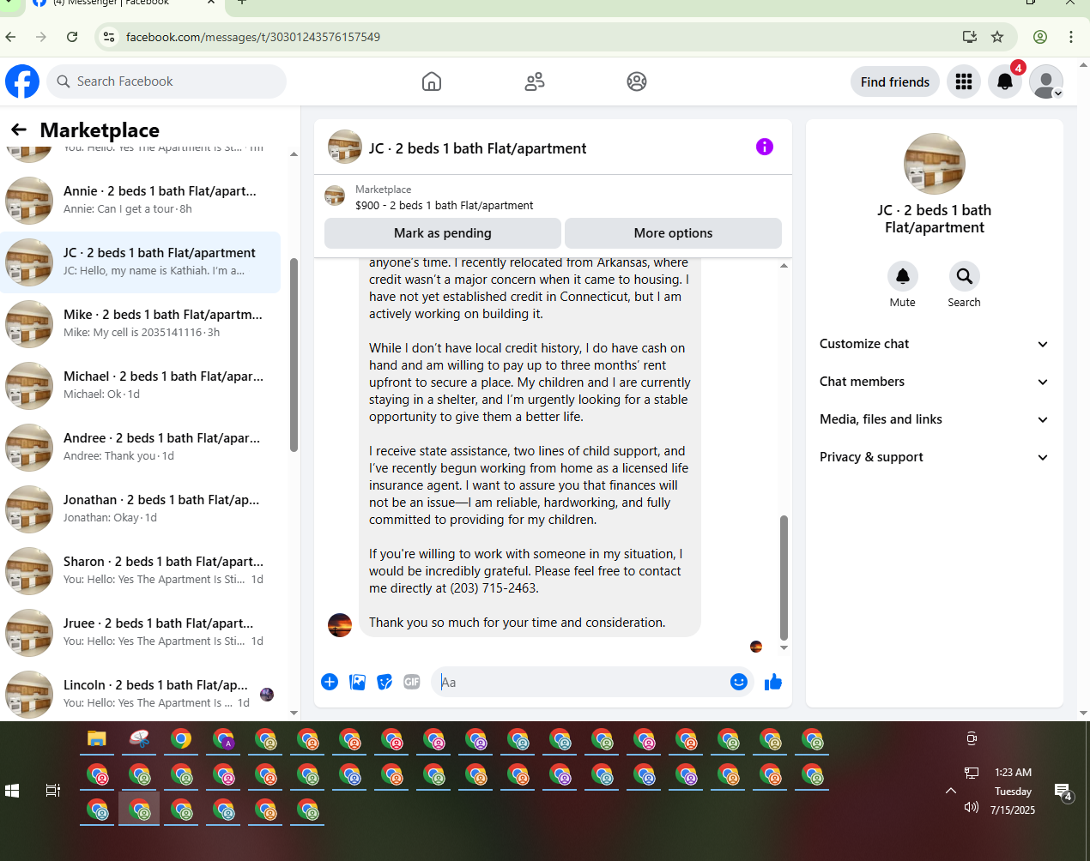1090x861 pixels.
Task: Expand Customize chat section
Action: (935, 344)
